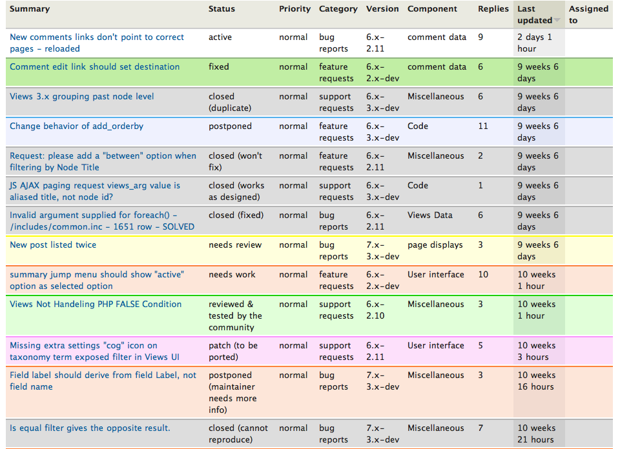
Task: Sort by Component column header
Action: [432, 8]
